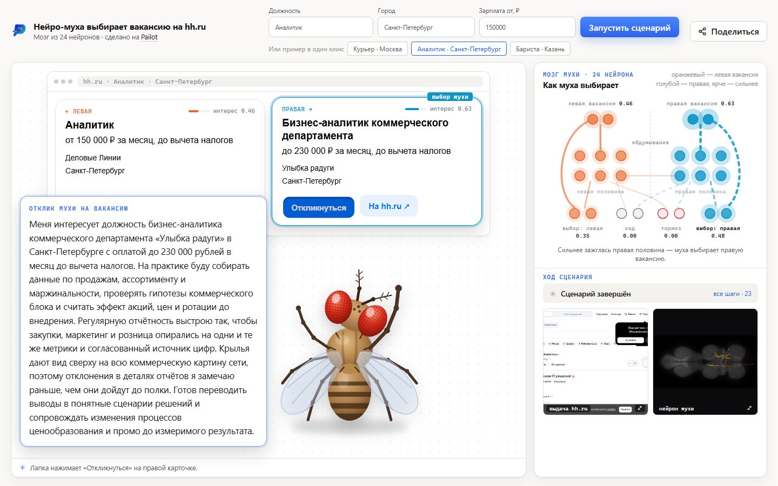The height and width of the screenshot is (486, 778).
Task: Click the star icon in the bottom status line
Action: click(22, 468)
